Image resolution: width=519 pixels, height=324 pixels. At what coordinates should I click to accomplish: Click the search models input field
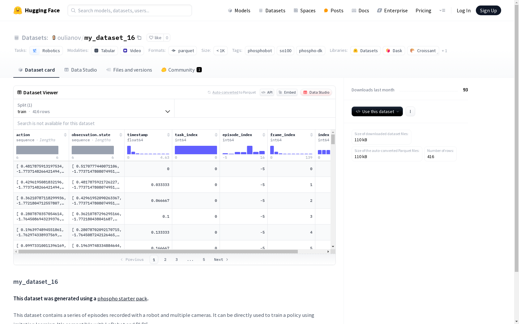point(130,10)
